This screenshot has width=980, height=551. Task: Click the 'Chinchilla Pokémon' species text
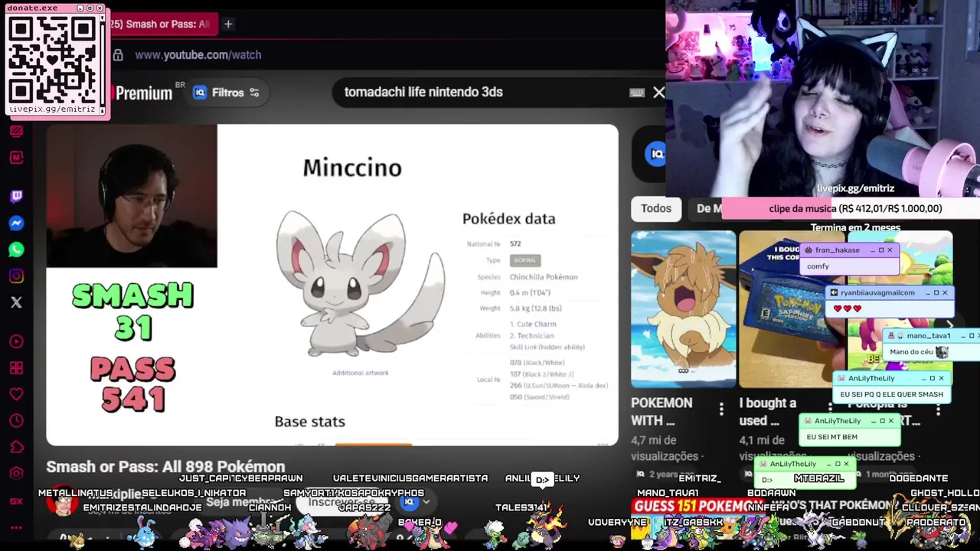pyautogui.click(x=544, y=277)
